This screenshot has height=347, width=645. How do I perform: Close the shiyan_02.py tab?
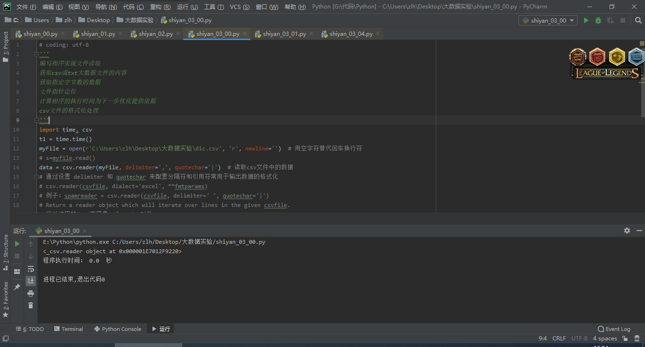coord(178,34)
